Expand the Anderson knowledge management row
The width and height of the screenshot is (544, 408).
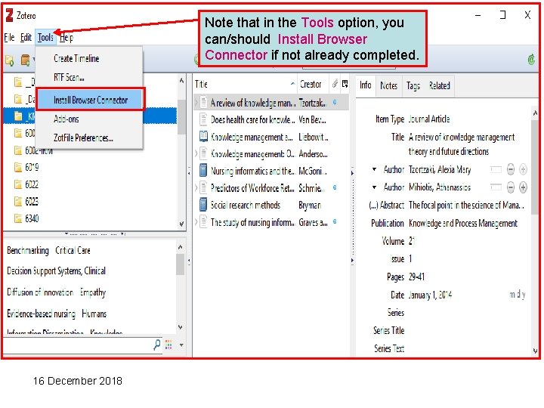[x=196, y=153]
